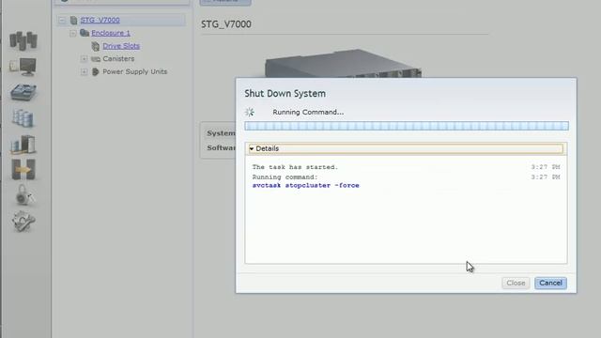This screenshot has height=338, width=601.
Task: Click the System label behind dialog
Action: 222,133
